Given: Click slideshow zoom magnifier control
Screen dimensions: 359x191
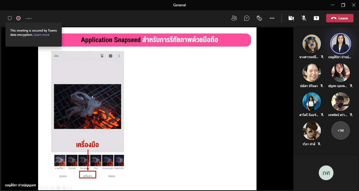Looking at the screenshot, I should tap(64, 188).
